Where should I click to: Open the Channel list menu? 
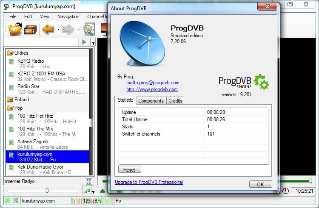(97, 17)
